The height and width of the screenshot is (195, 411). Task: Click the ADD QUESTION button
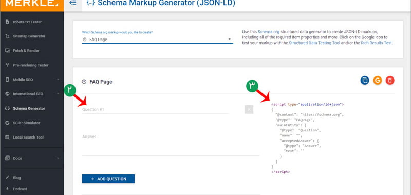(108, 179)
